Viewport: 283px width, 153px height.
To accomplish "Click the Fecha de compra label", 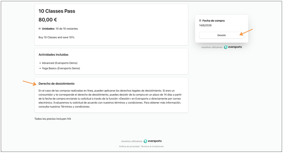I will (x=213, y=21).
